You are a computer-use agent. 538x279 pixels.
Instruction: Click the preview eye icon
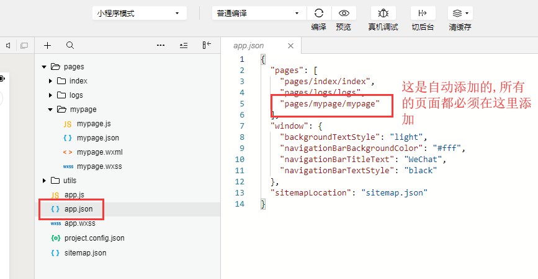[x=343, y=13]
